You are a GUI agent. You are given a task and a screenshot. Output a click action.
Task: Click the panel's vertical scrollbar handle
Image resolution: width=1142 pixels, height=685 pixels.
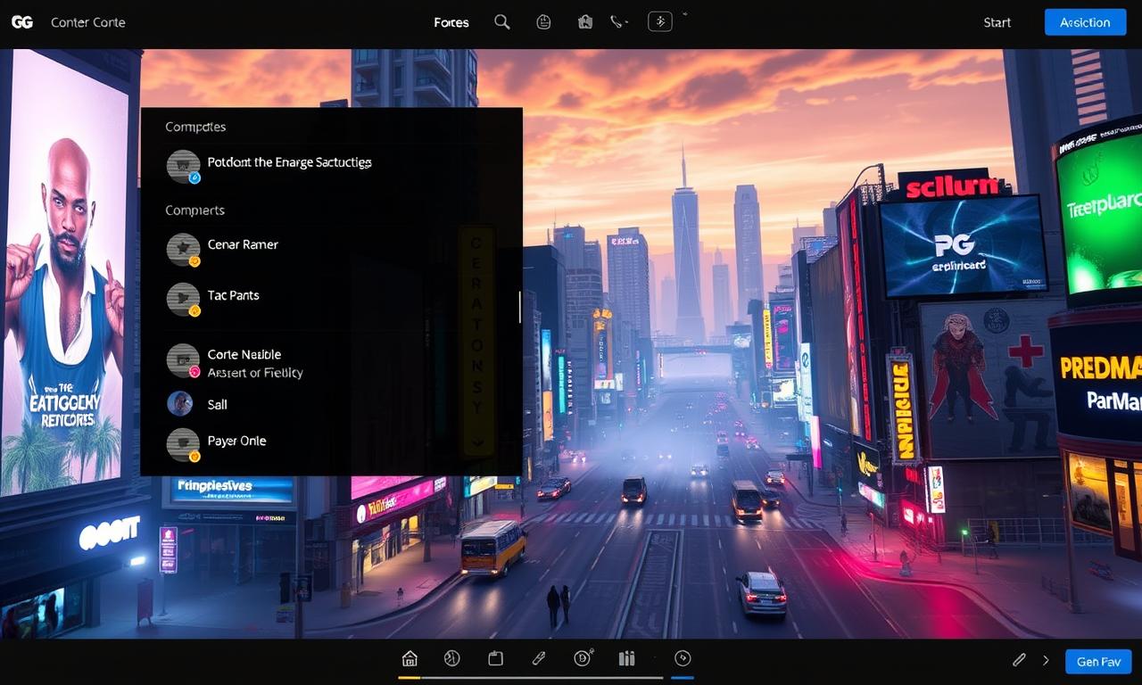519,306
